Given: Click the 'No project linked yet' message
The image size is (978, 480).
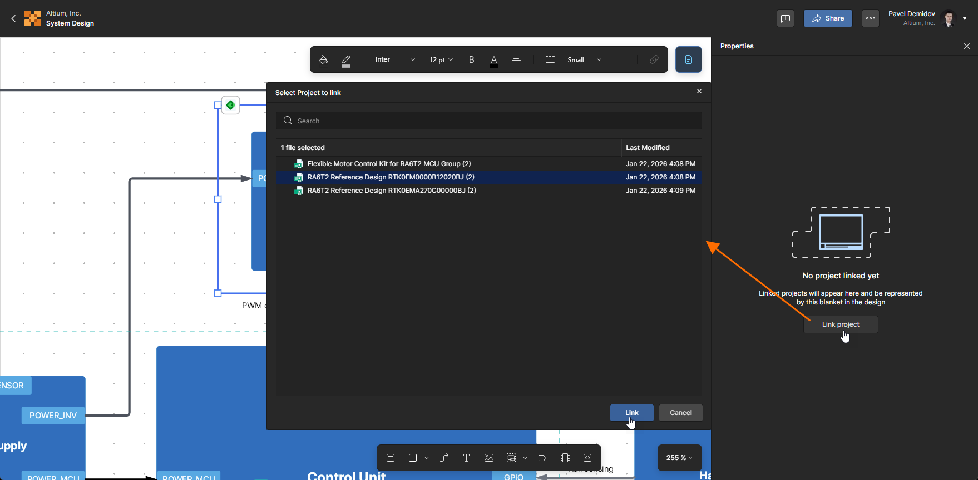Looking at the screenshot, I should 841,276.
